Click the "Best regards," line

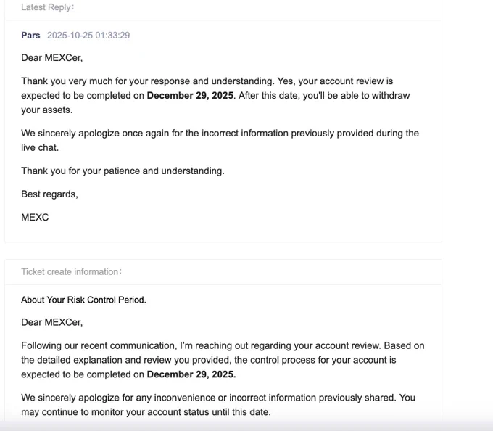tap(49, 194)
